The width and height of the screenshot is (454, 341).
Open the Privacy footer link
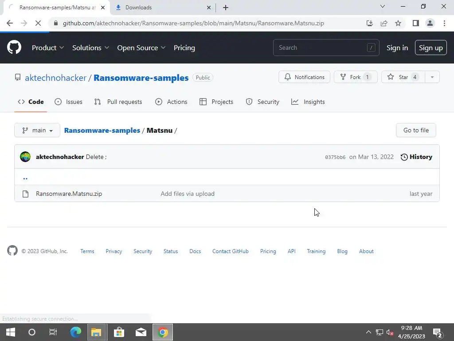[114, 251]
